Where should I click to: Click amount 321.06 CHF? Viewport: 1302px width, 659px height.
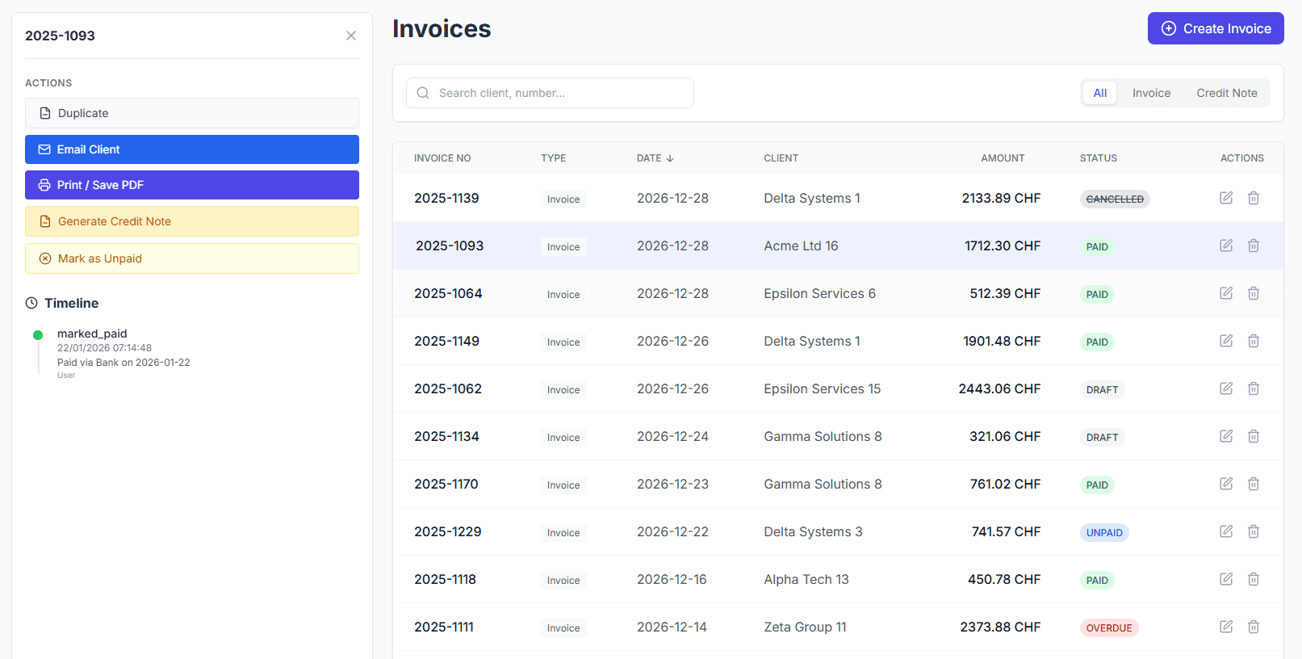pyautogui.click(x=1005, y=436)
